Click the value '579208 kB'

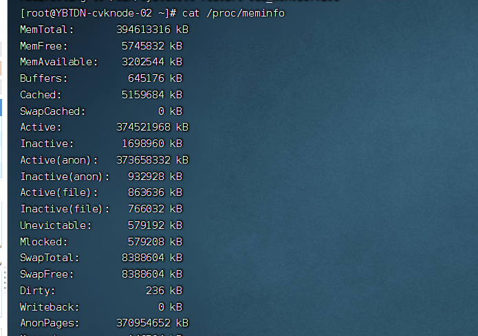tap(155, 242)
